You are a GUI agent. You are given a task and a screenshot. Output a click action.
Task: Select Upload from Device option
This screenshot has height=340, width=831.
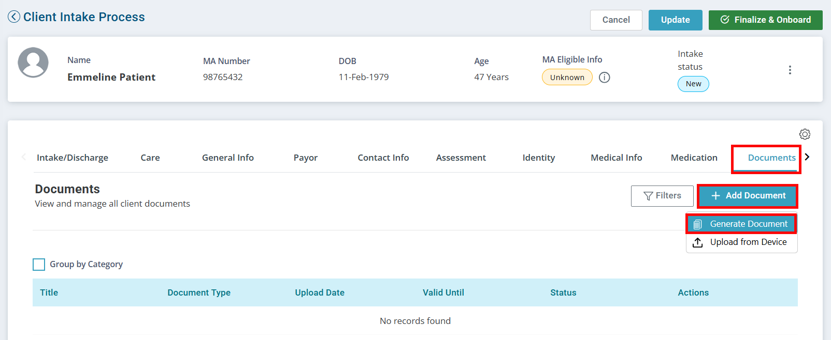click(x=748, y=242)
